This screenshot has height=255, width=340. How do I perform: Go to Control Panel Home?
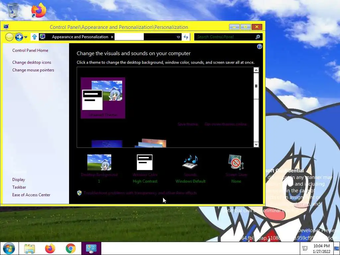coord(30,50)
